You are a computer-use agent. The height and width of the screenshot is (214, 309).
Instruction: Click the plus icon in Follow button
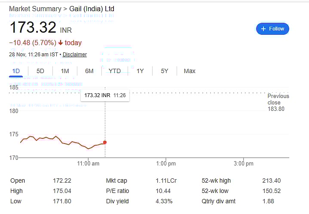point(263,29)
